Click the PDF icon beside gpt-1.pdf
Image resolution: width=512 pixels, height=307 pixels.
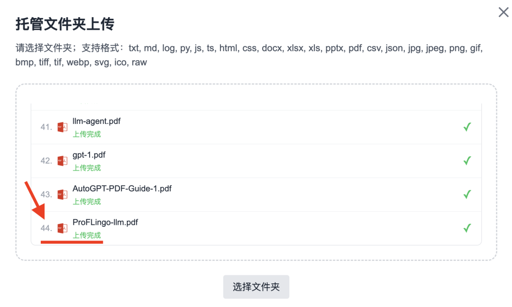62,160
